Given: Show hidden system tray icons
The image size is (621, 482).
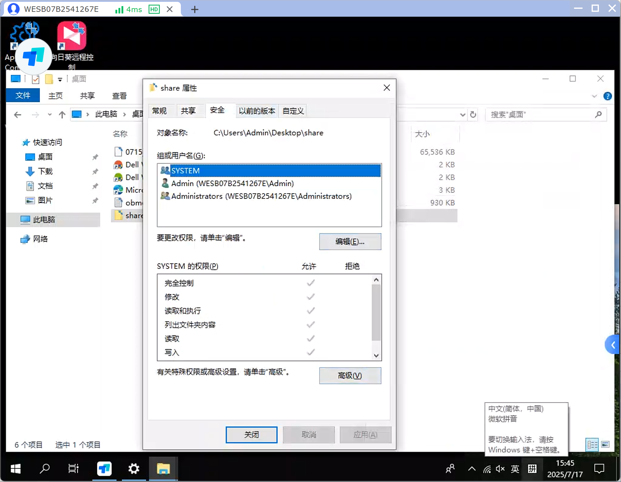Looking at the screenshot, I should tap(472, 469).
